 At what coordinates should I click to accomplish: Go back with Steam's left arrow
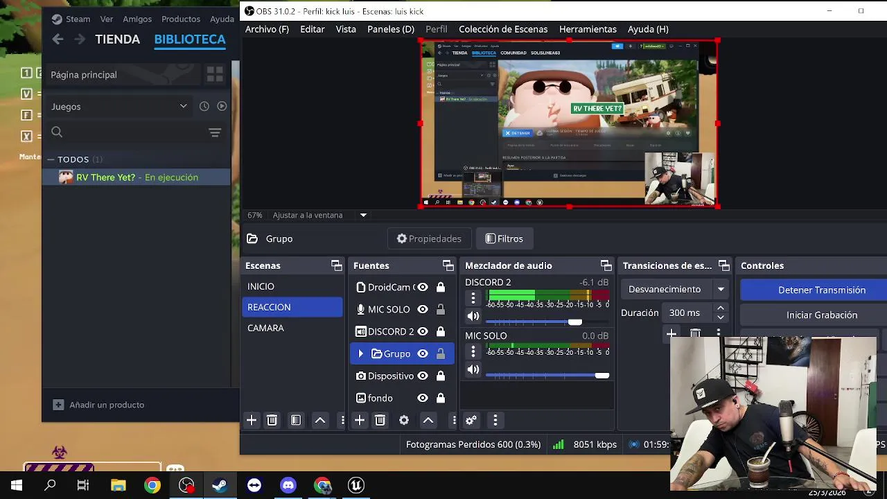(x=58, y=40)
